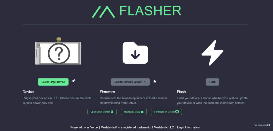The image size is (273, 131).
Task: Click Contribute on GitHub link
Action: point(166,112)
